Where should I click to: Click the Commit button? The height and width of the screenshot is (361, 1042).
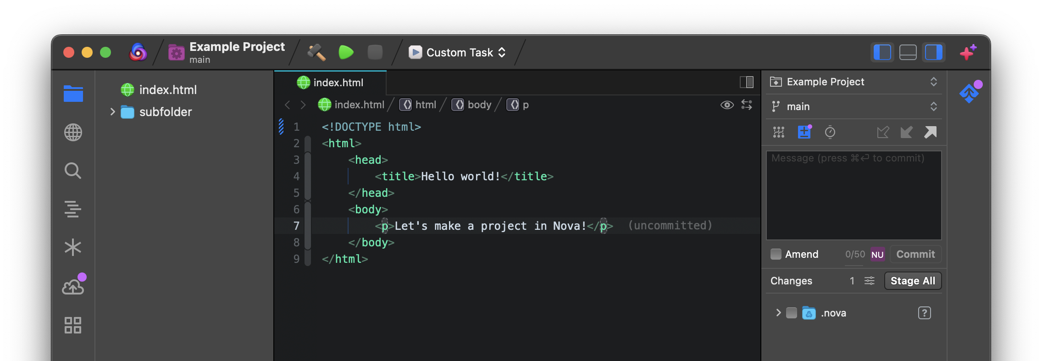click(915, 254)
